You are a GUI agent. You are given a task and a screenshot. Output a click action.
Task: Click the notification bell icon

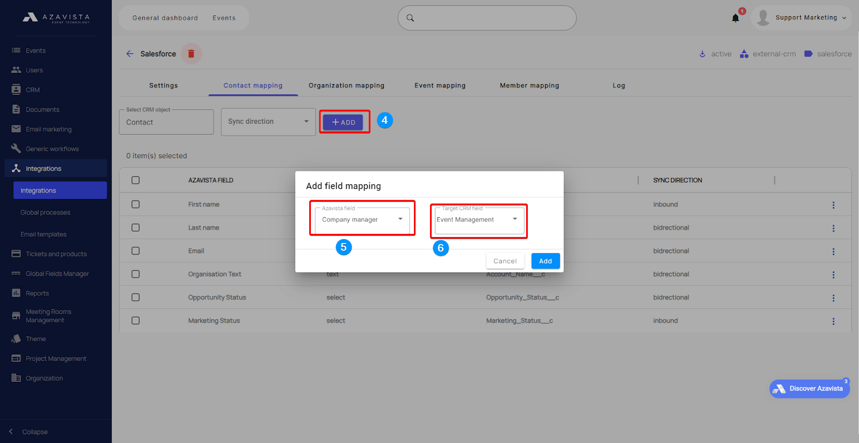pyautogui.click(x=736, y=18)
